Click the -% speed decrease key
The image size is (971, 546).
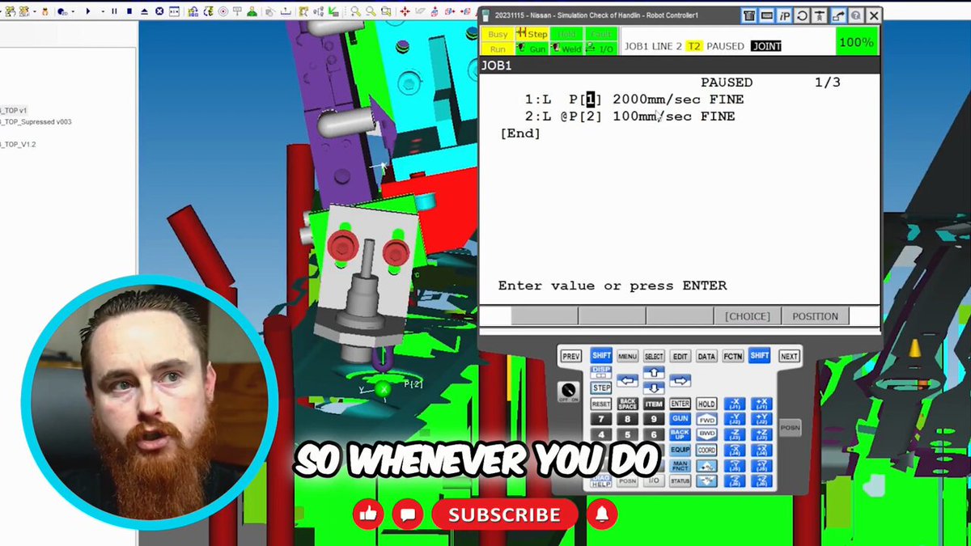coord(706,480)
